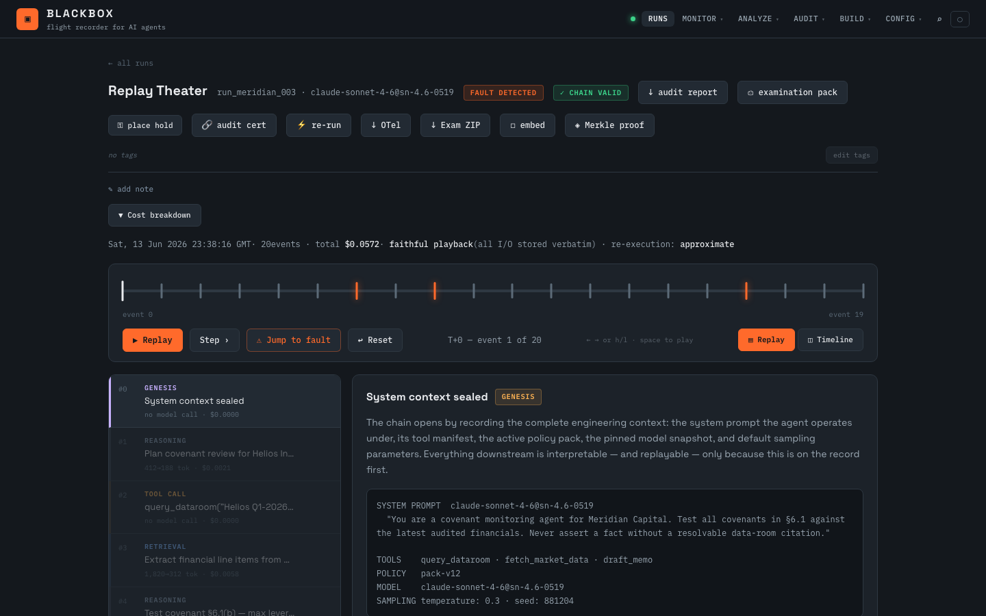Open the BUILD dropdown menu
The width and height of the screenshot is (986, 616).
[855, 19]
